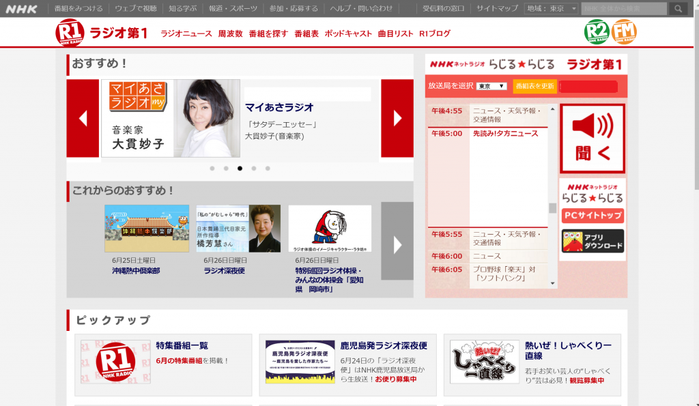Click the PCサイトトップ button
The height and width of the screenshot is (406, 699).
(593, 216)
